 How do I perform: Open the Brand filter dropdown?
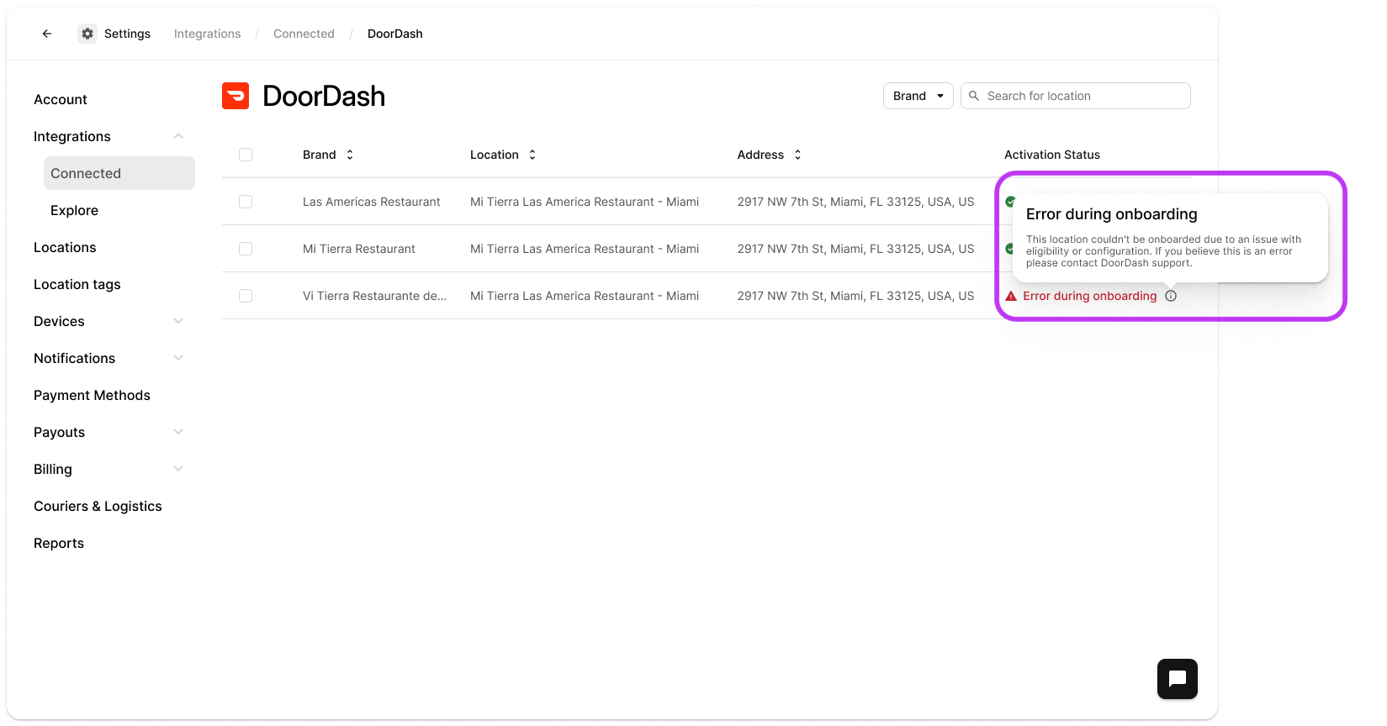point(918,96)
